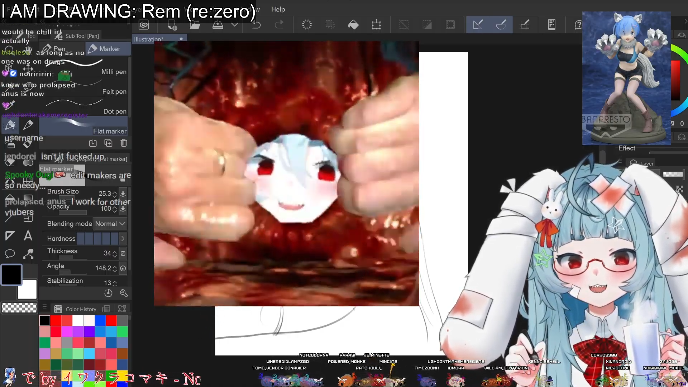Click the Redo arrow in toolbar
Viewport: 688px width, 387px height.
point(279,25)
